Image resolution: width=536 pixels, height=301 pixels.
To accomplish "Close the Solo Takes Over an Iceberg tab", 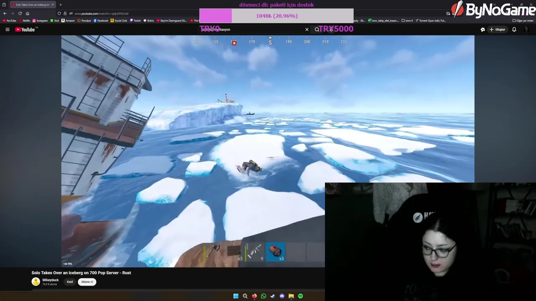I will [52, 5].
